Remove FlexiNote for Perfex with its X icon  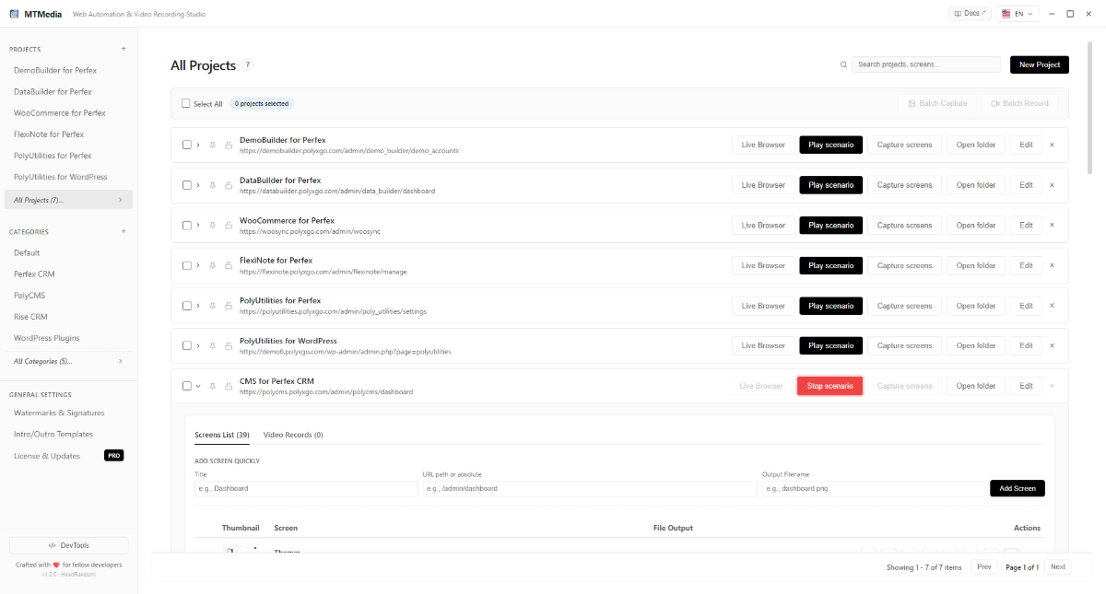click(x=1052, y=265)
